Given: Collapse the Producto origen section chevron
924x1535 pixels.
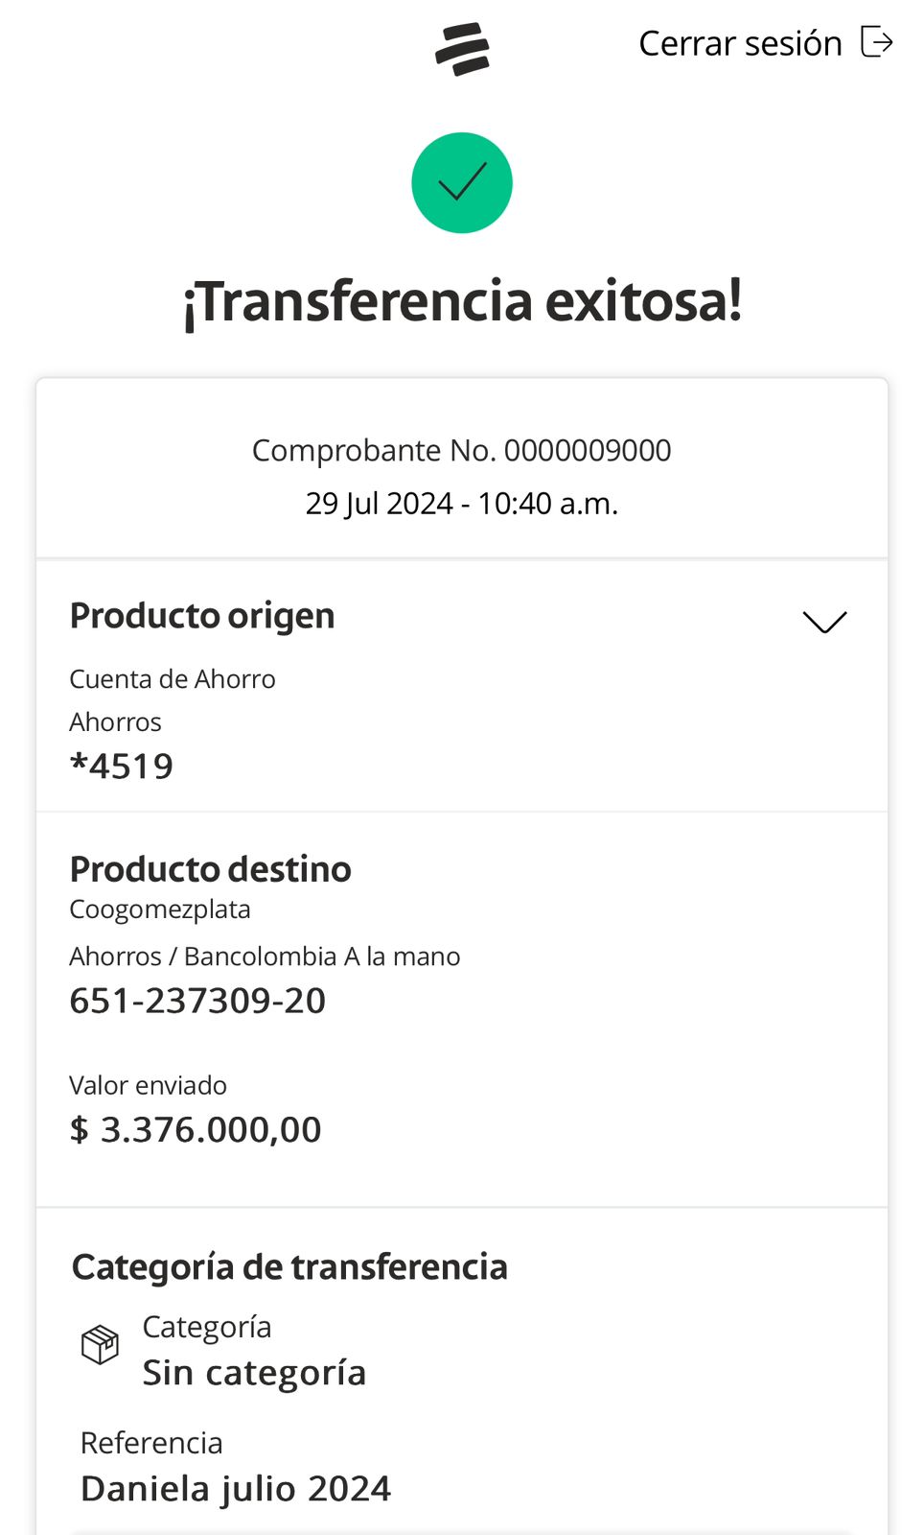Looking at the screenshot, I should 824,622.
